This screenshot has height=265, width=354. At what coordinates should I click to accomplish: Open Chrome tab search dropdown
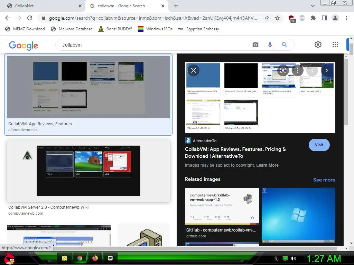tap(313, 6)
